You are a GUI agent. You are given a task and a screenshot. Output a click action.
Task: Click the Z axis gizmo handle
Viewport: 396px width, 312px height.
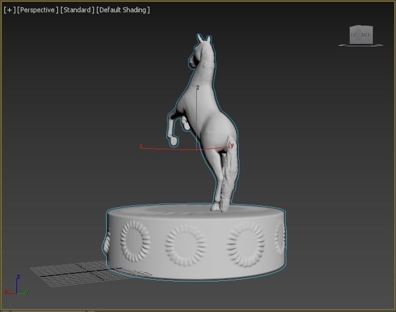(x=197, y=116)
